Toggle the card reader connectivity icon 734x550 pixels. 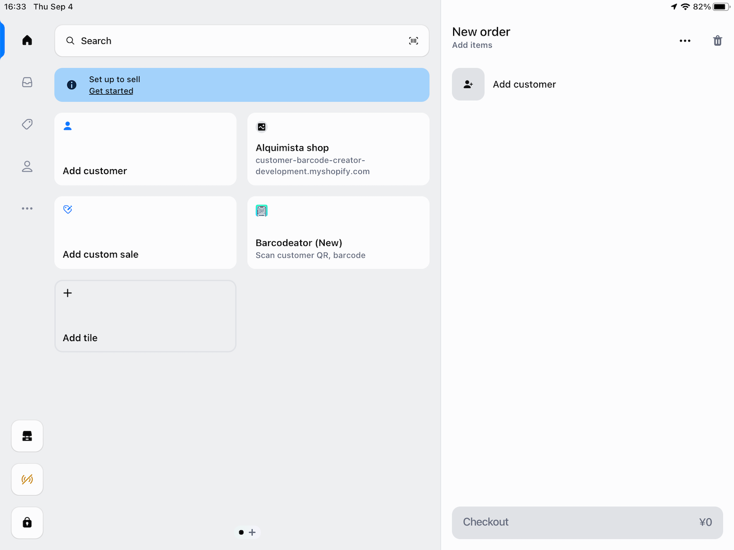coord(28,479)
